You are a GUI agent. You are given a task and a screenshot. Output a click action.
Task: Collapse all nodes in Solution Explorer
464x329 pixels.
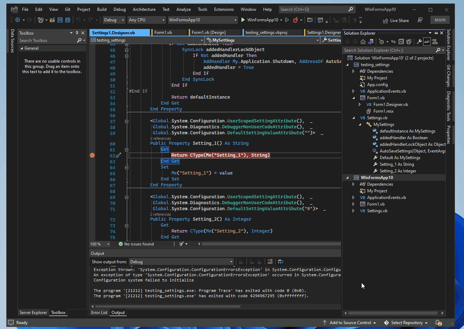pyautogui.click(x=401, y=42)
